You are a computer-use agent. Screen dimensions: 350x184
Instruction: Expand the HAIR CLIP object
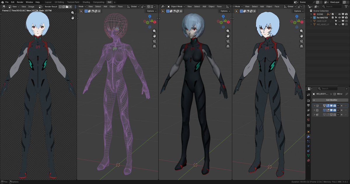(311, 21)
